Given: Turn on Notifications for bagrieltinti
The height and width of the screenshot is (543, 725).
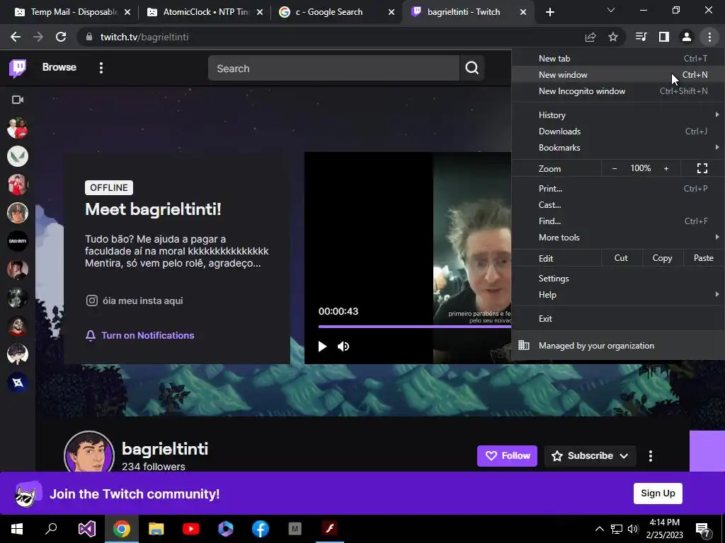Looking at the screenshot, I should [x=140, y=335].
